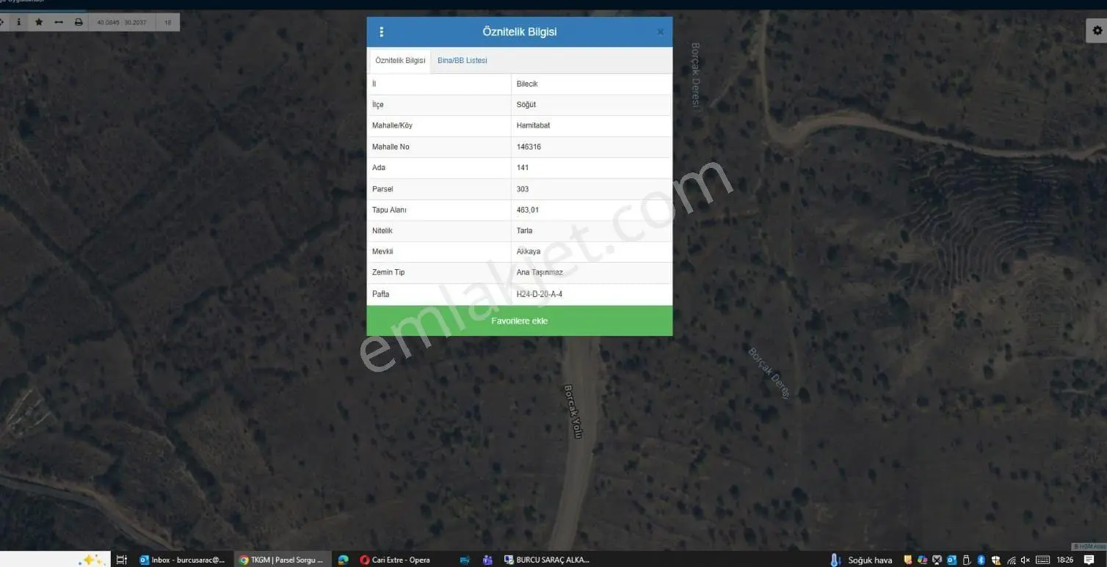This screenshot has height=567, width=1107.
Task: Open Inbox Outlook taskbar window
Action: (184, 560)
